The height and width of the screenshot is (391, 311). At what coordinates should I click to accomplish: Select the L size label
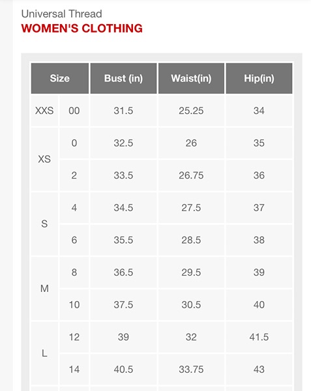(44, 353)
